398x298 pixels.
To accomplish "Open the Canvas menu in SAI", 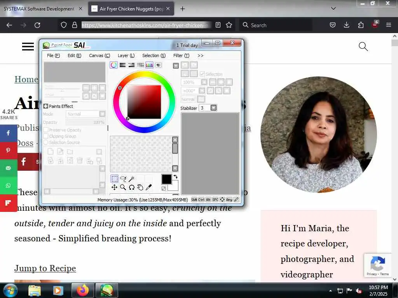I will tap(99, 55).
